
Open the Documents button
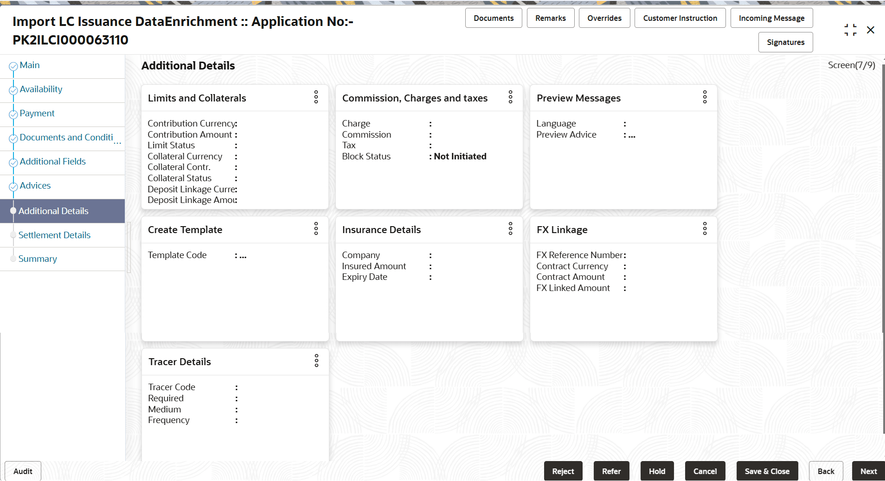[x=494, y=18]
